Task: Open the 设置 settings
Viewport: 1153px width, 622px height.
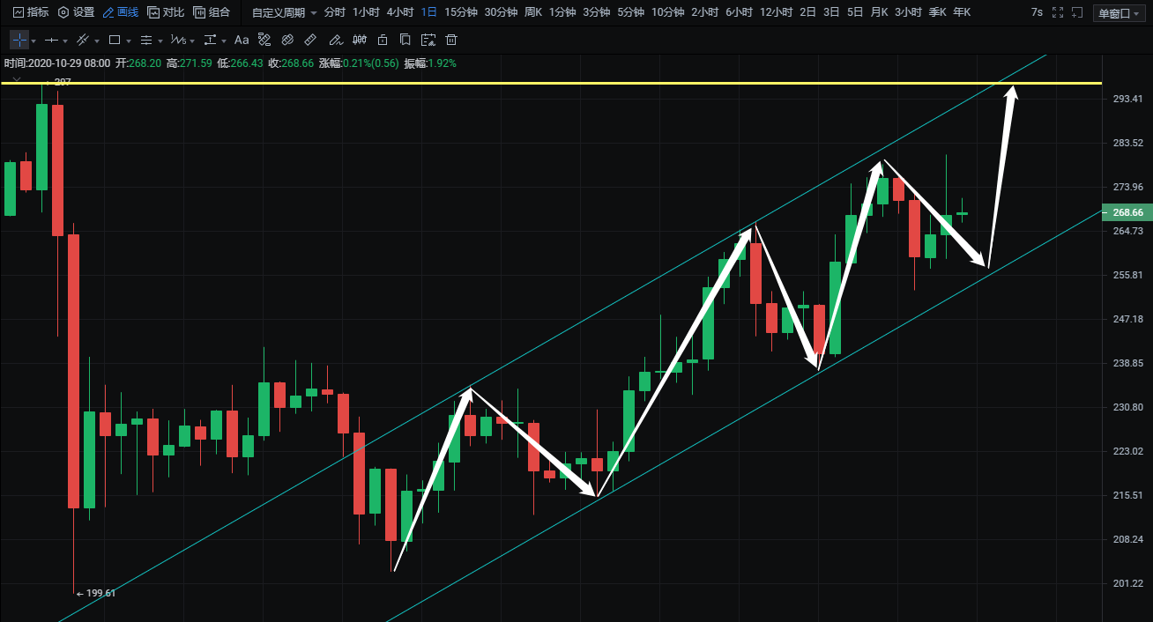Action: click(x=76, y=12)
